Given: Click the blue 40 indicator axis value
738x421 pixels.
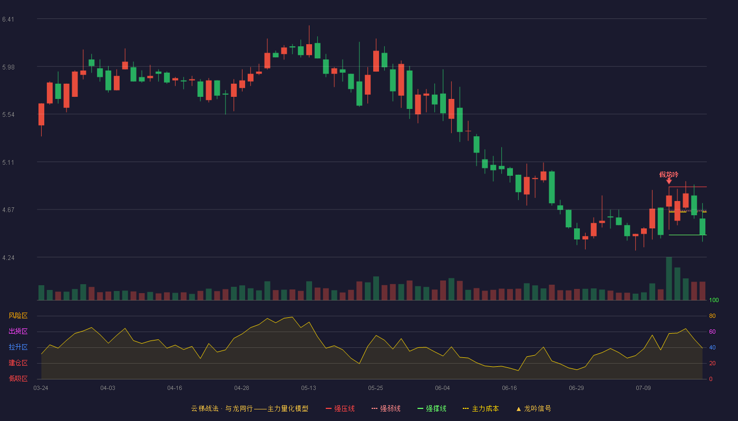Looking at the screenshot, I should coord(712,348).
